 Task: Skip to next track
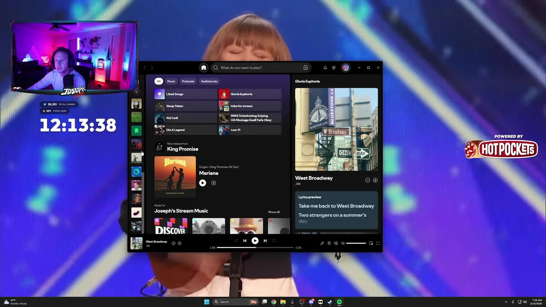(265, 240)
